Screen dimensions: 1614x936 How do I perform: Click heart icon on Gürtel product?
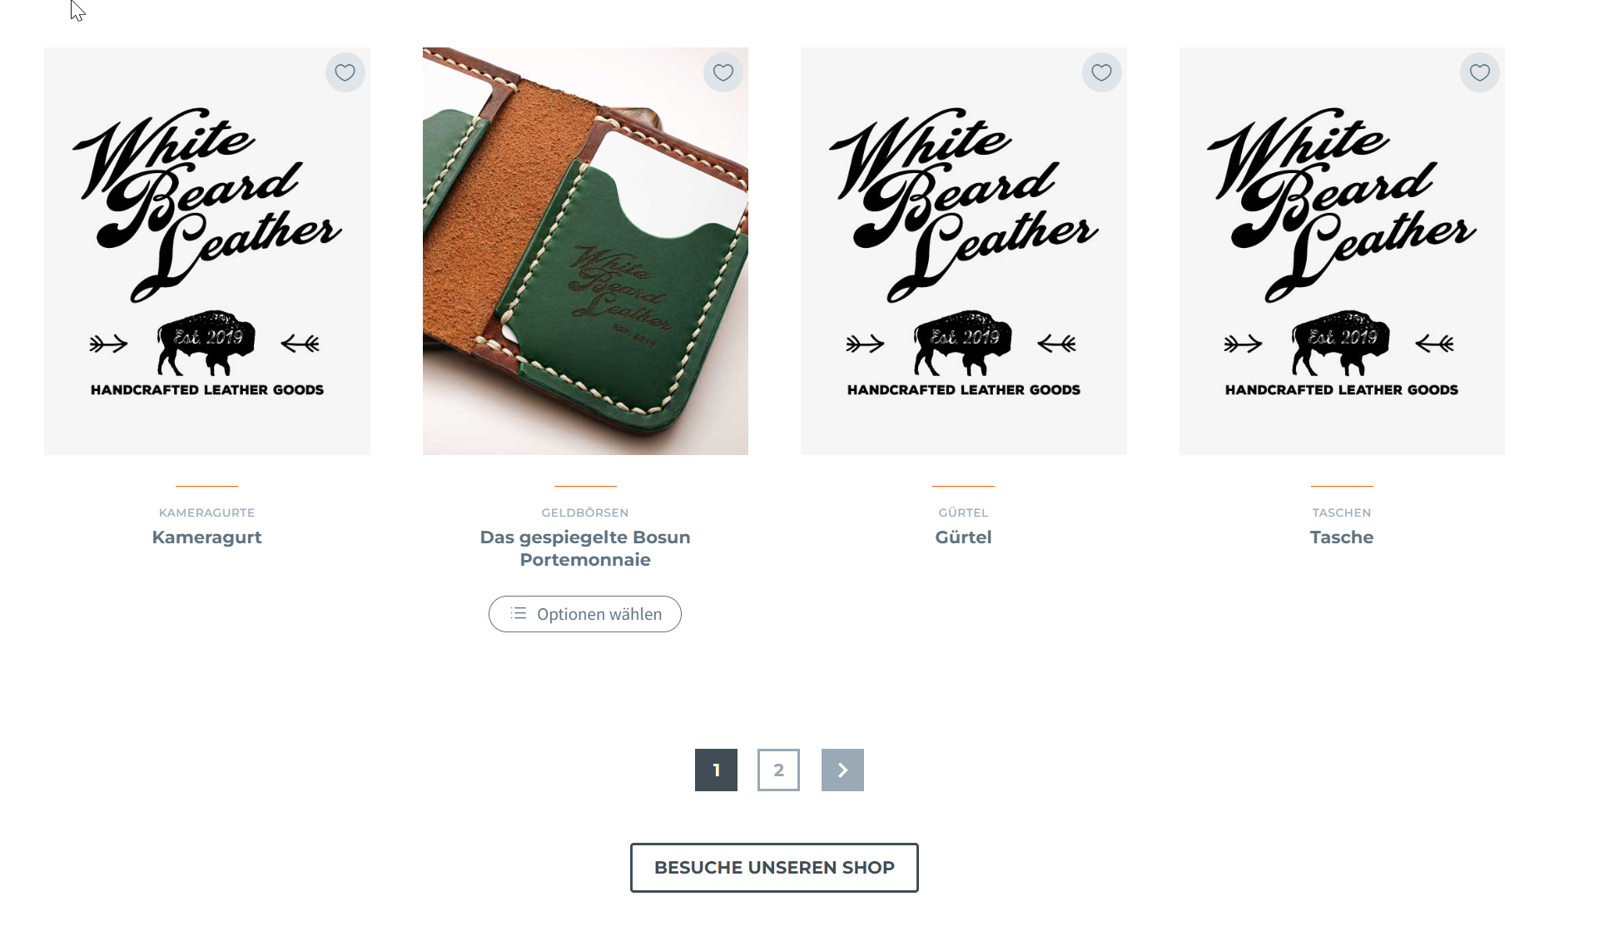[x=1101, y=72]
